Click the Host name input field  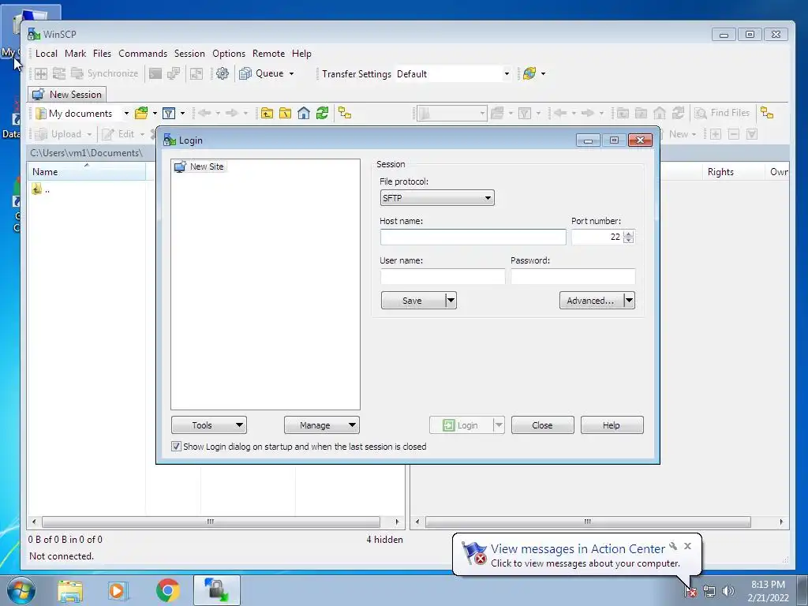(473, 237)
